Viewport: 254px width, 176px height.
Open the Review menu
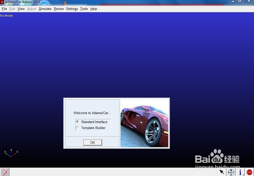(59, 9)
